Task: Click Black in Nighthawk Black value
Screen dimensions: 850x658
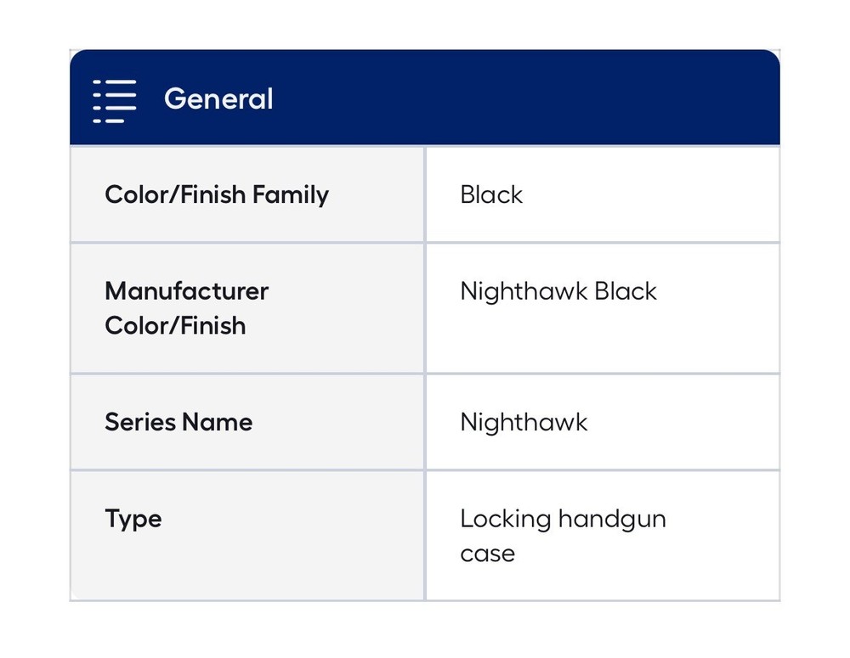Action: tap(626, 291)
